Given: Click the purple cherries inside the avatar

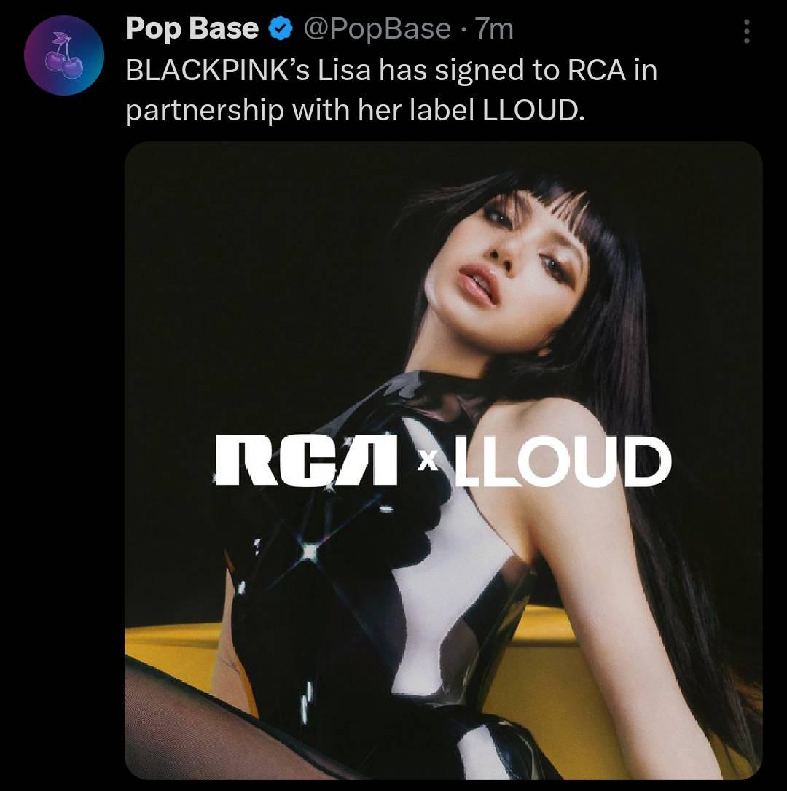Looking at the screenshot, I should (x=64, y=59).
